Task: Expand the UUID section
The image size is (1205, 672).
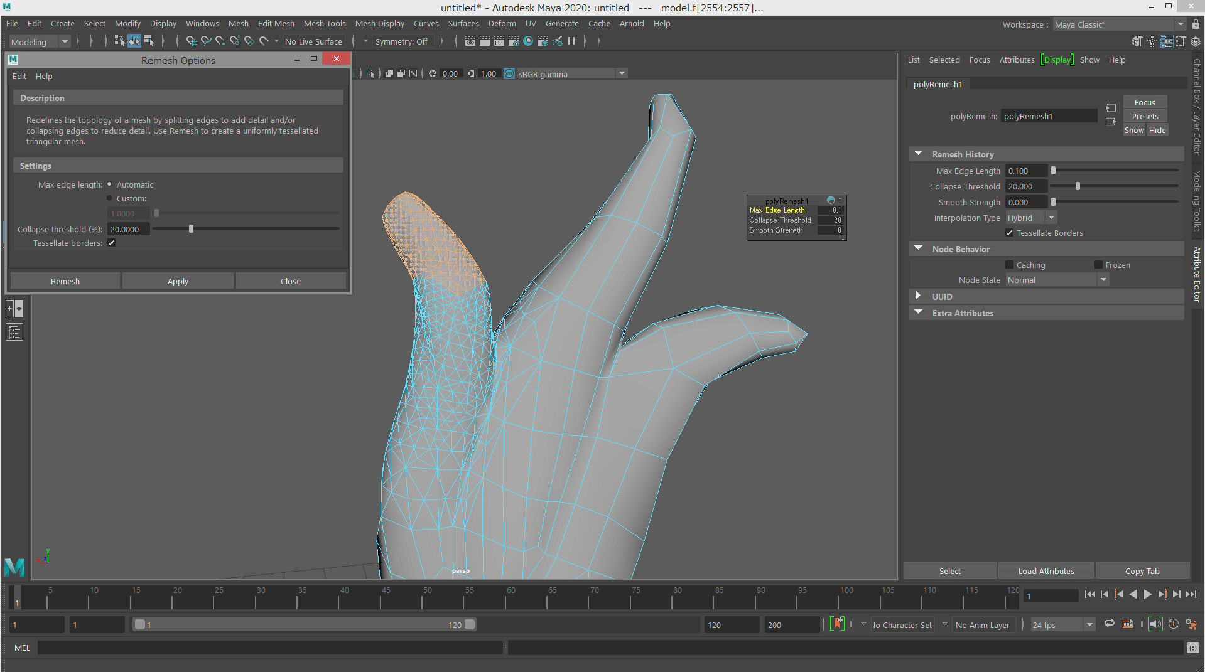Action: point(919,296)
